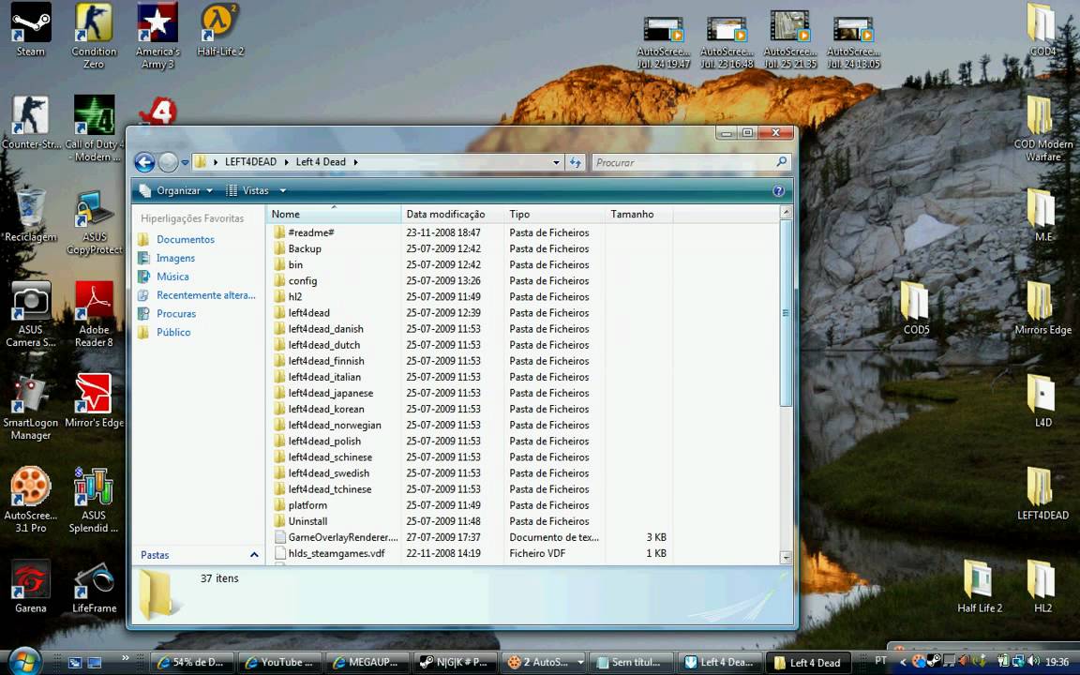Select the AutoScreen Jul. 24 19.47 video file
Image resolution: width=1080 pixels, height=675 pixels.
(664, 43)
